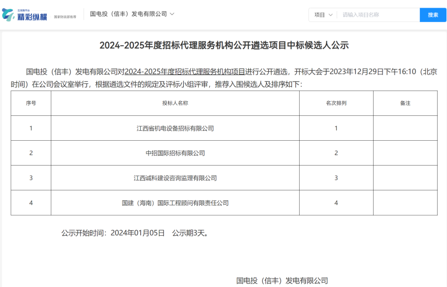Screen dimensions: 447x287
Task: Click the 序号 column header
Action: 31,103
